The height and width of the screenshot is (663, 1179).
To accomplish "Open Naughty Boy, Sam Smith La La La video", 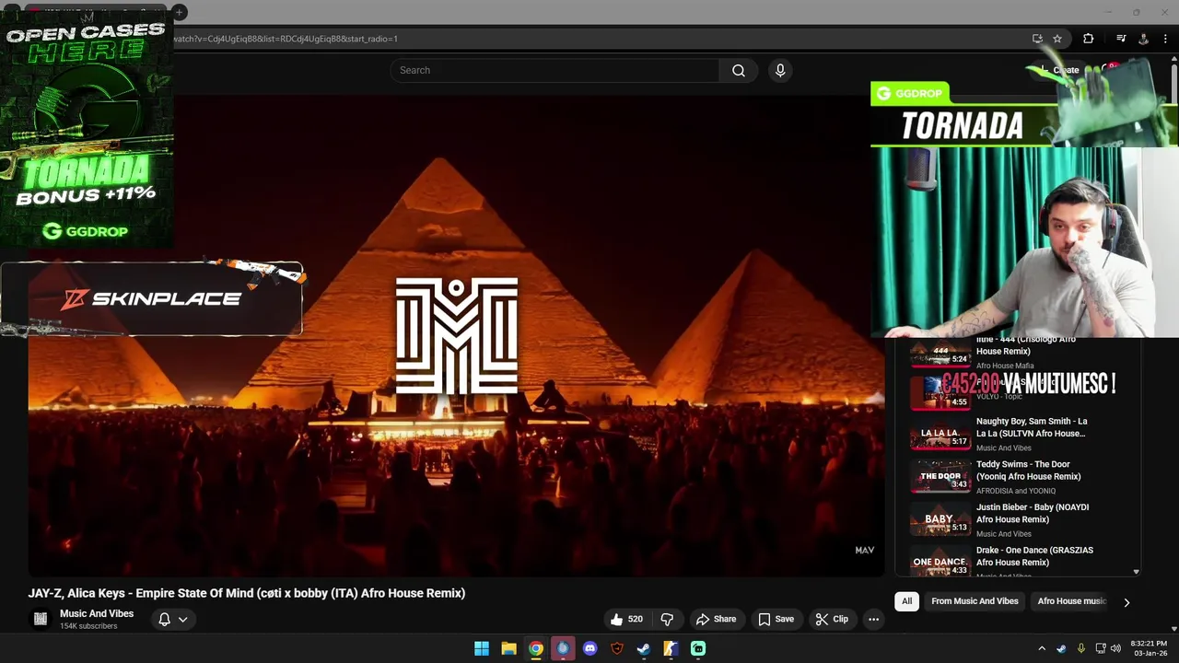I will (x=1032, y=427).
